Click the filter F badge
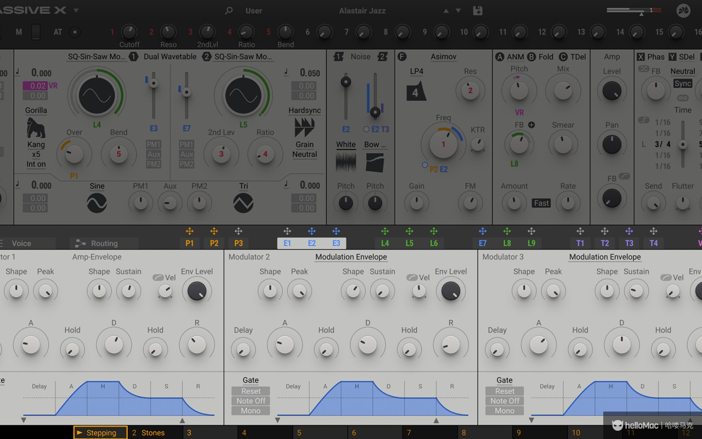The width and height of the screenshot is (702, 439). point(402,57)
